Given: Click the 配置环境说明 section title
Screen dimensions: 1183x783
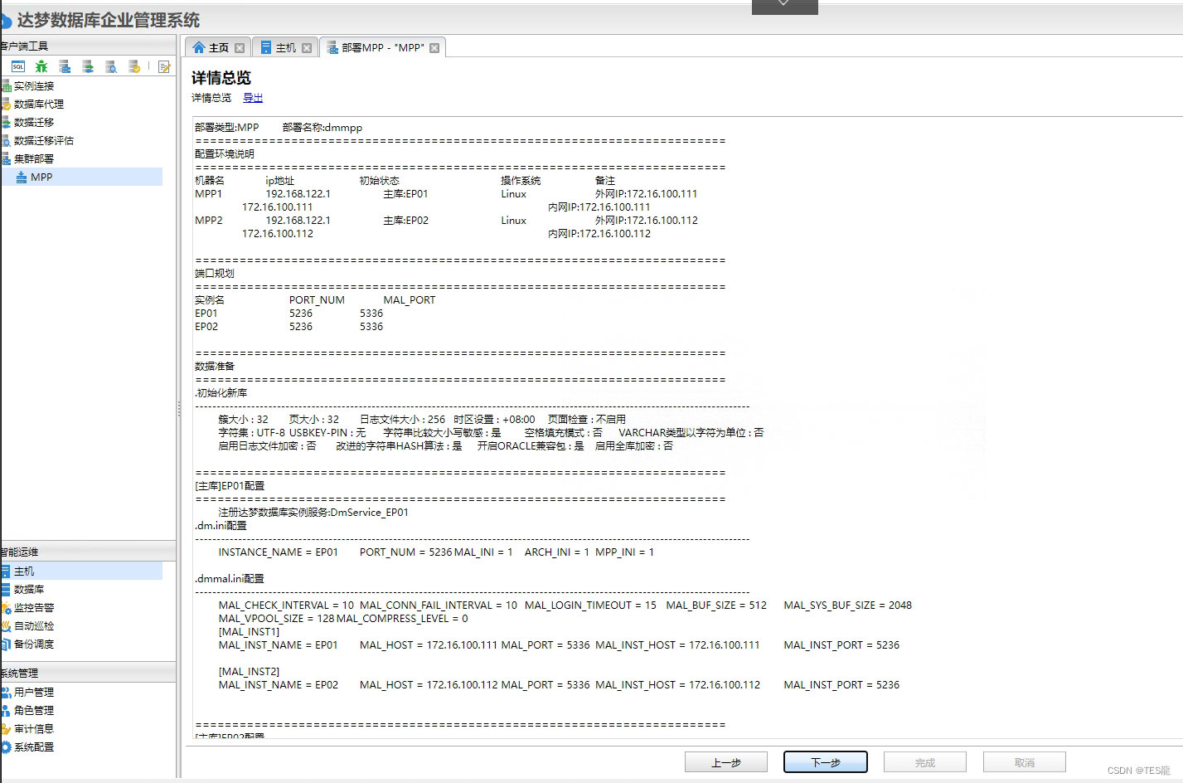Looking at the screenshot, I should (x=225, y=154).
